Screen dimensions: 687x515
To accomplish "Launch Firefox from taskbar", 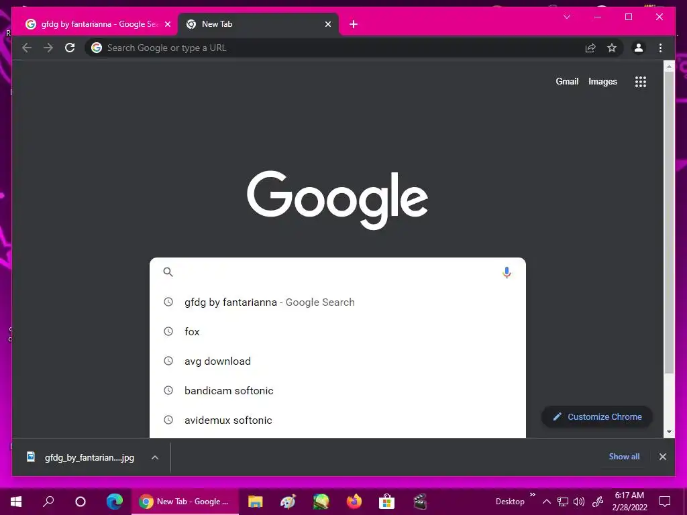I will pyautogui.click(x=354, y=502).
